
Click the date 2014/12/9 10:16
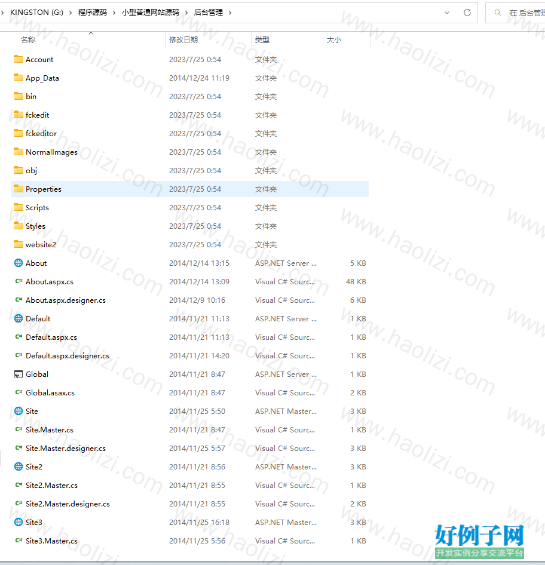(197, 300)
